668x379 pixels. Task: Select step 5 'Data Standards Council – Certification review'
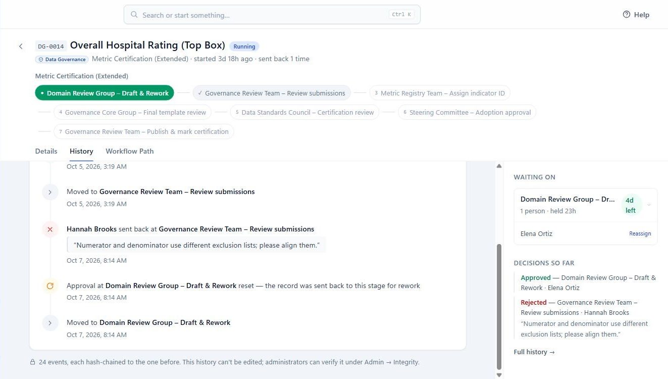tap(304, 112)
